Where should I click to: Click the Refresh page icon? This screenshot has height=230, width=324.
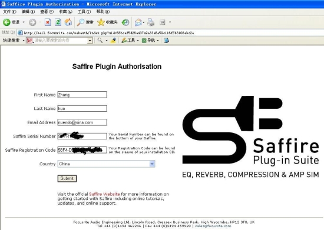58,22
